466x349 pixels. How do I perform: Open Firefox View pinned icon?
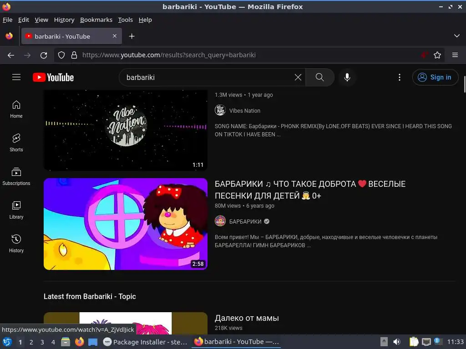coord(9,36)
